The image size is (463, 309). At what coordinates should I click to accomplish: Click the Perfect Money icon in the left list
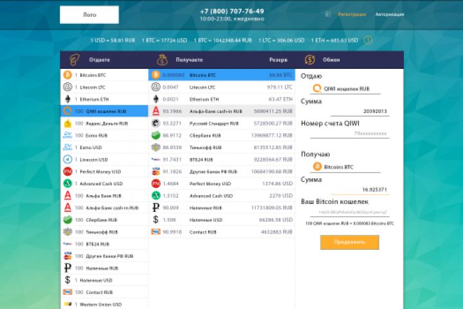(x=68, y=171)
